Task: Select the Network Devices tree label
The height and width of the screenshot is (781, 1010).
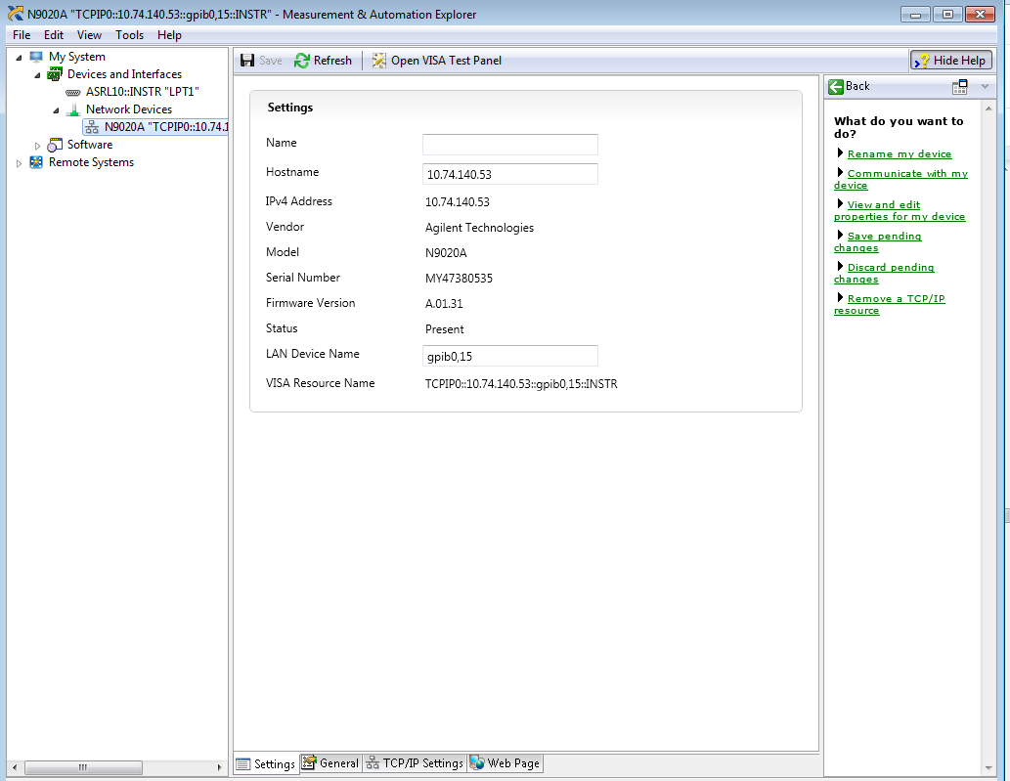Action: pos(129,109)
